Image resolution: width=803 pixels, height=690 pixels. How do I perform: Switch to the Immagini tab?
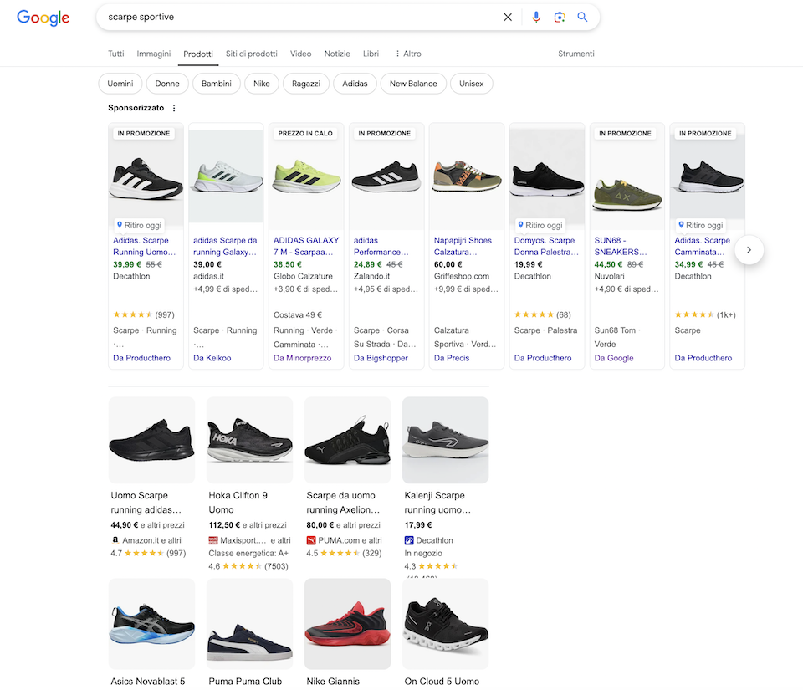tap(154, 54)
